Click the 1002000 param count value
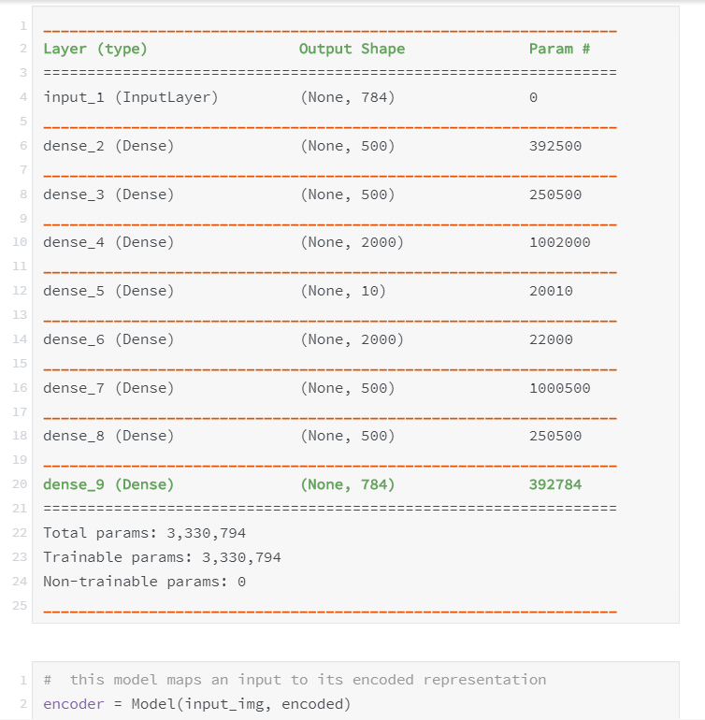 click(559, 242)
